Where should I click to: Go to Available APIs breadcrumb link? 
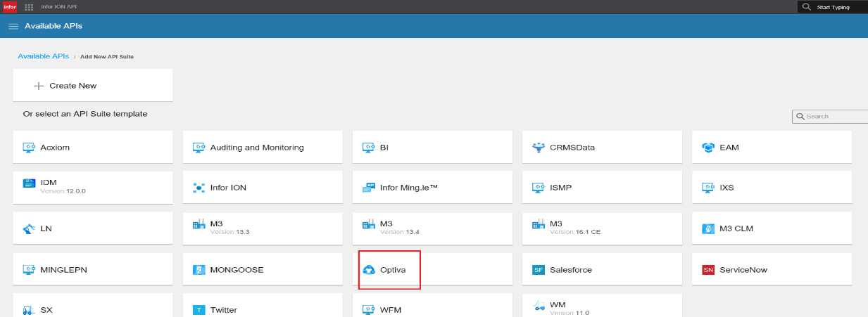pyautogui.click(x=43, y=56)
